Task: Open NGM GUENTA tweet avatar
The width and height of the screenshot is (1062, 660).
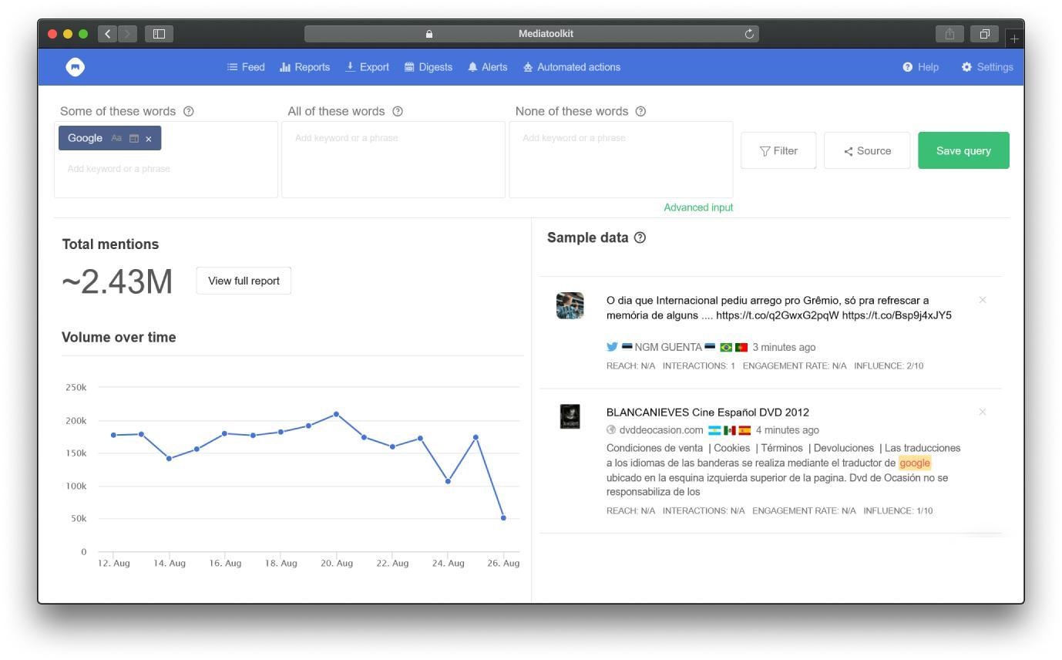Action: 570,305
